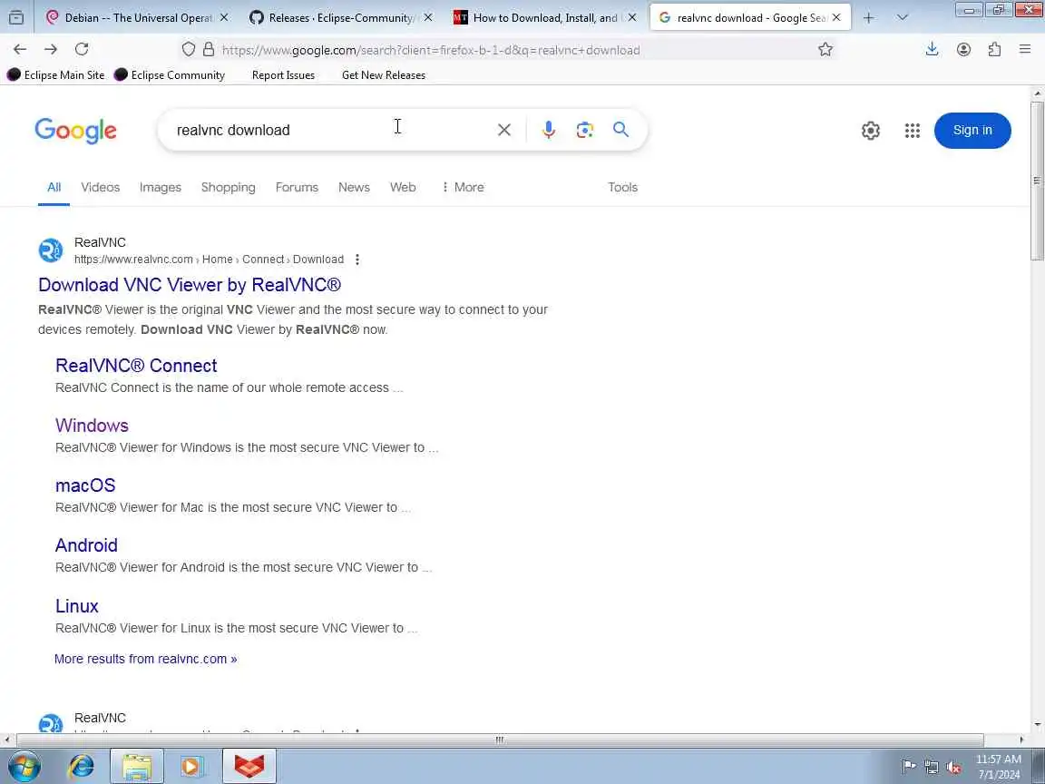
Task: Launch Internet Explorer from the taskbar
Action: coord(82,767)
